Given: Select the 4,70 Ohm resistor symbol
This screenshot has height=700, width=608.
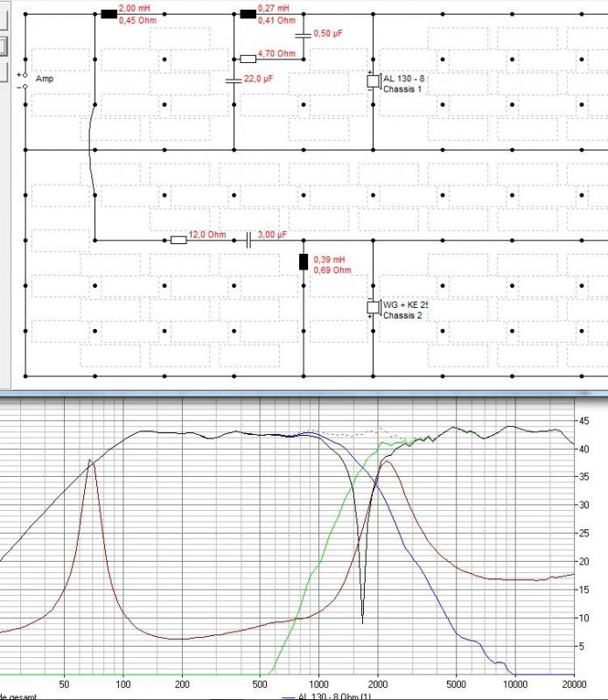Looking at the screenshot, I should point(248,59).
